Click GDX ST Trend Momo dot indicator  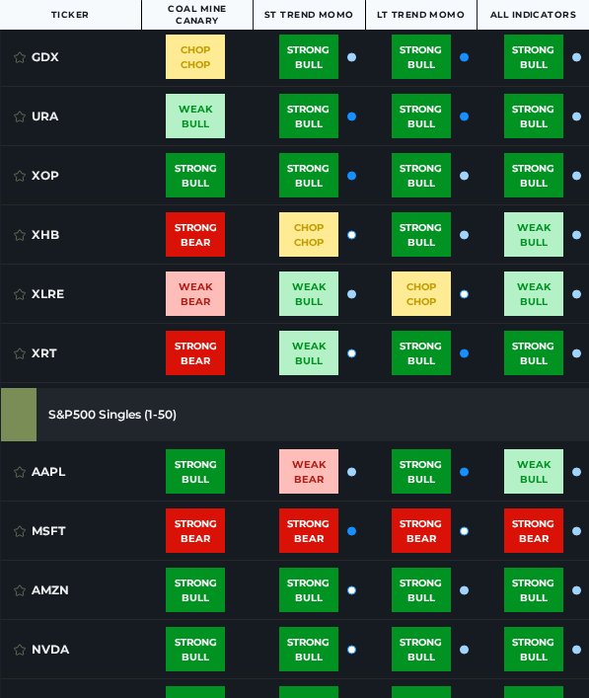pos(351,57)
